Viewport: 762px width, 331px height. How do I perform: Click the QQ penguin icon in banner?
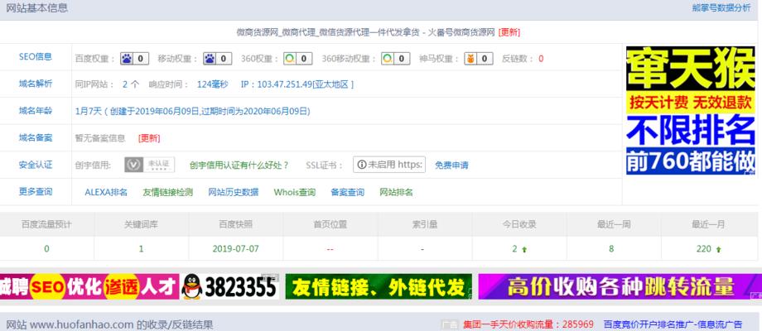(x=192, y=287)
